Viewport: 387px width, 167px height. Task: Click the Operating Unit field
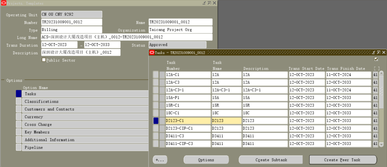click(72, 14)
